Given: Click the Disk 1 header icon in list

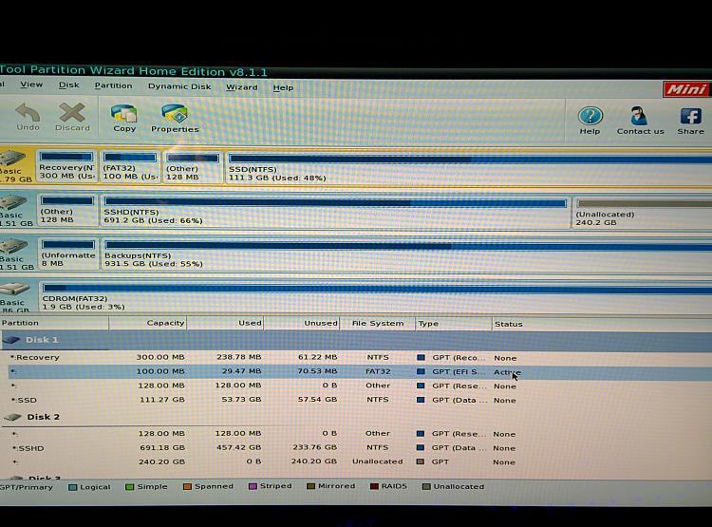Looking at the screenshot, I should click(10, 340).
